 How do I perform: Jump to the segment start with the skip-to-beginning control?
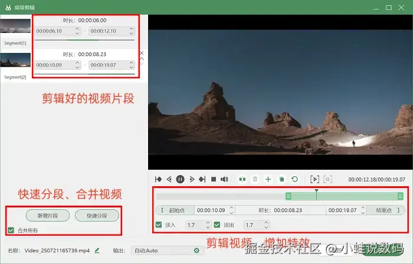click(x=158, y=179)
